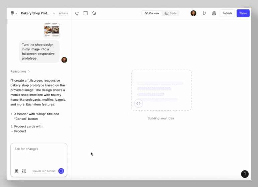Screen dimensions: 258x187
Task: Open the attached bakery design thumbnail
Action: click(52, 30)
